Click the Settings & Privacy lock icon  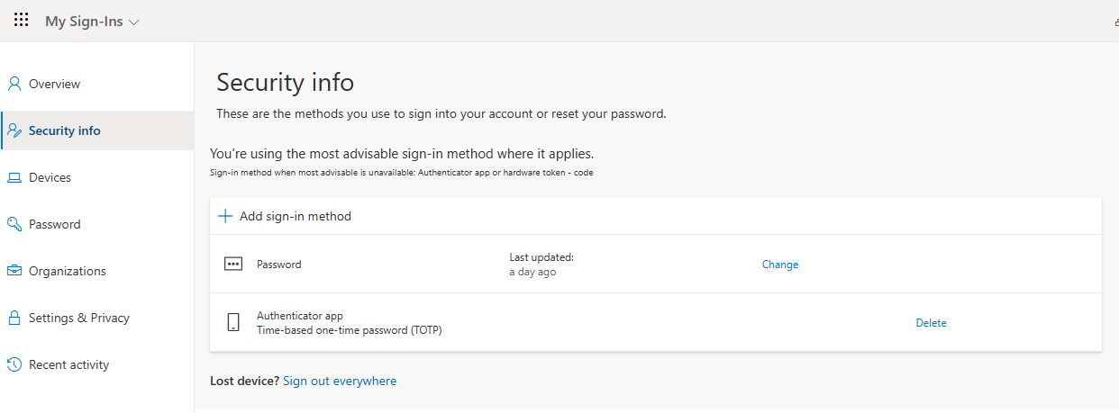pyautogui.click(x=14, y=318)
